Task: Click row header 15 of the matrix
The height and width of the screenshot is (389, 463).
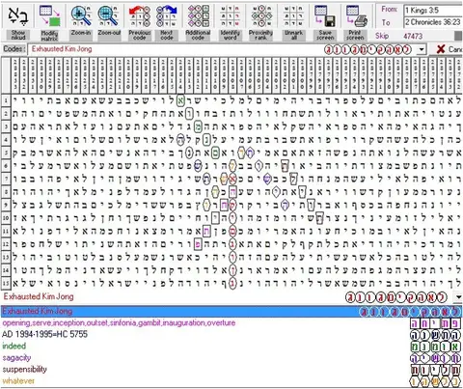Action: (6, 284)
